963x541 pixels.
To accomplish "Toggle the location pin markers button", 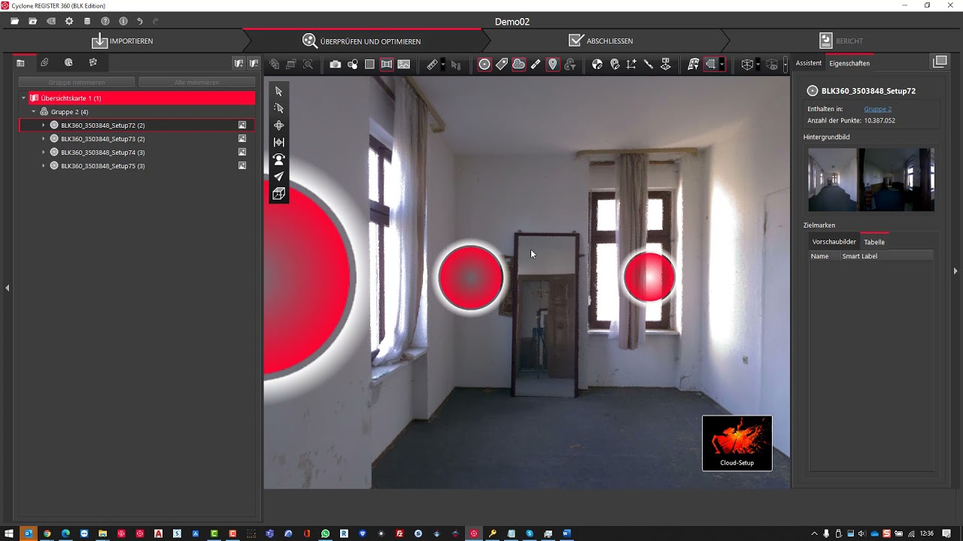I will (x=553, y=65).
